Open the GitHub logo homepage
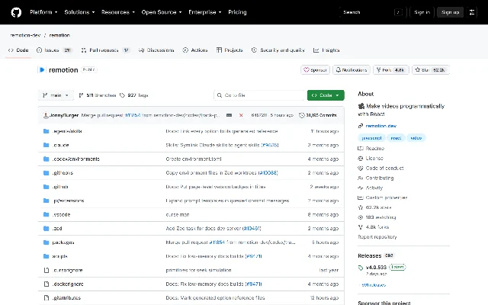488x305 pixels. [16, 12]
